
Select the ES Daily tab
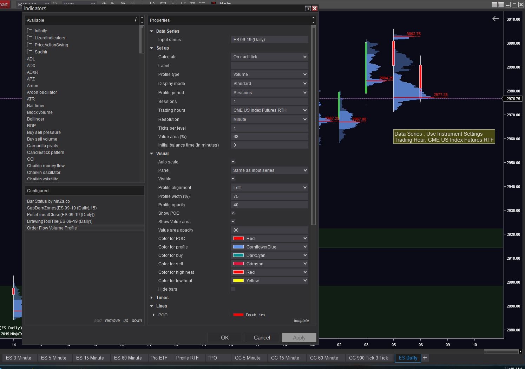tap(408, 358)
